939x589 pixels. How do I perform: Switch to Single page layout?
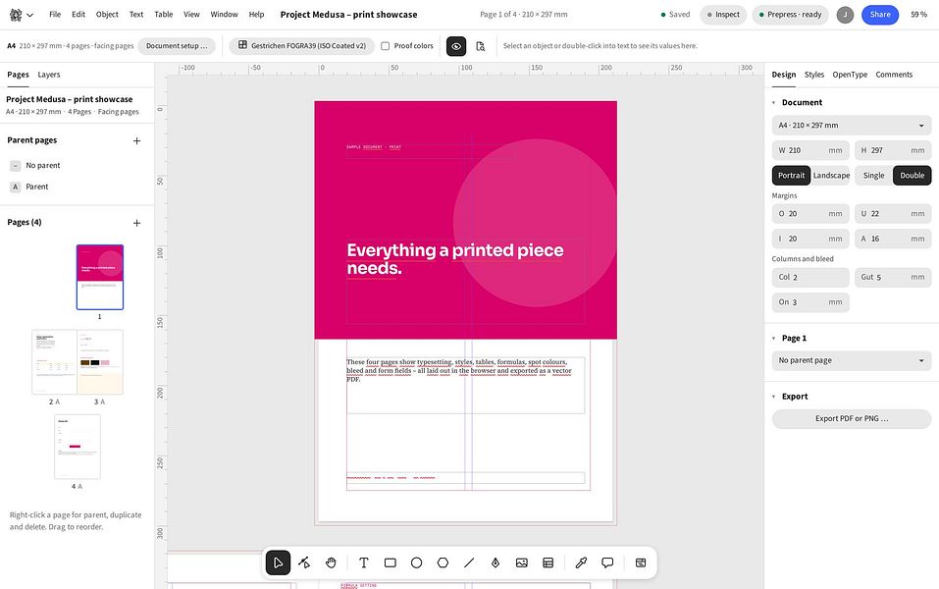point(873,176)
